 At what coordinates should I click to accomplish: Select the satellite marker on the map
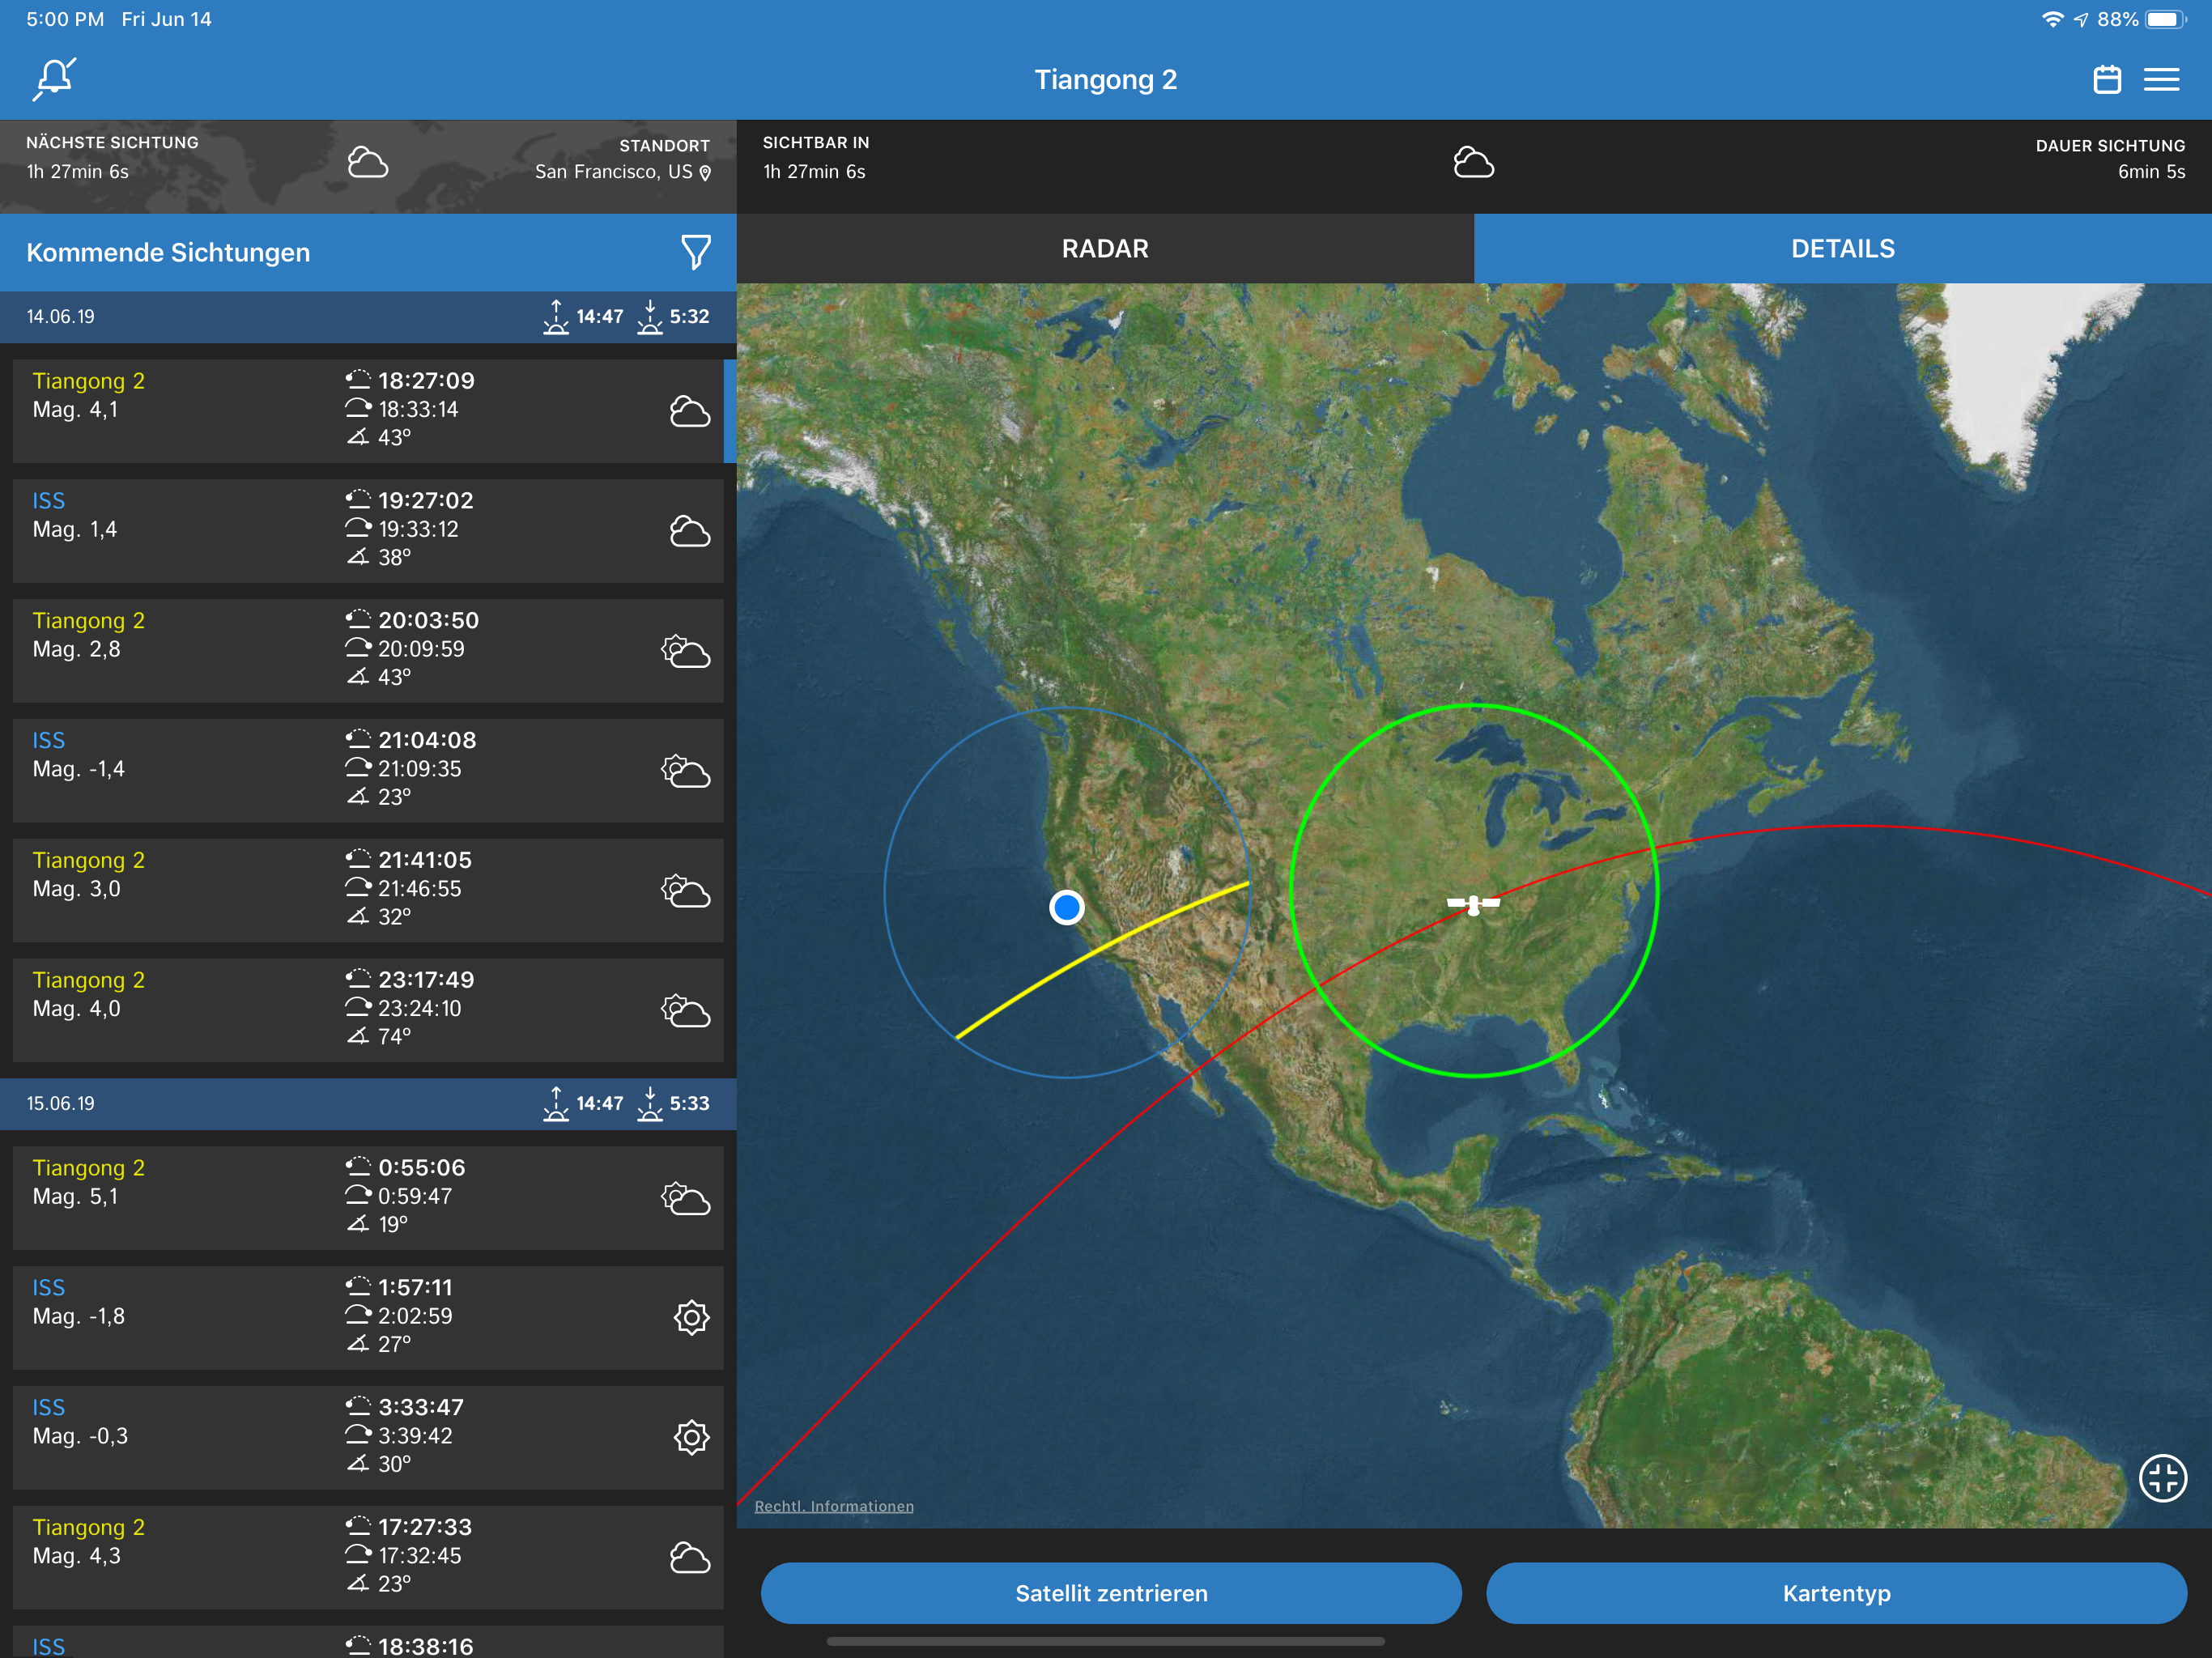(1473, 904)
